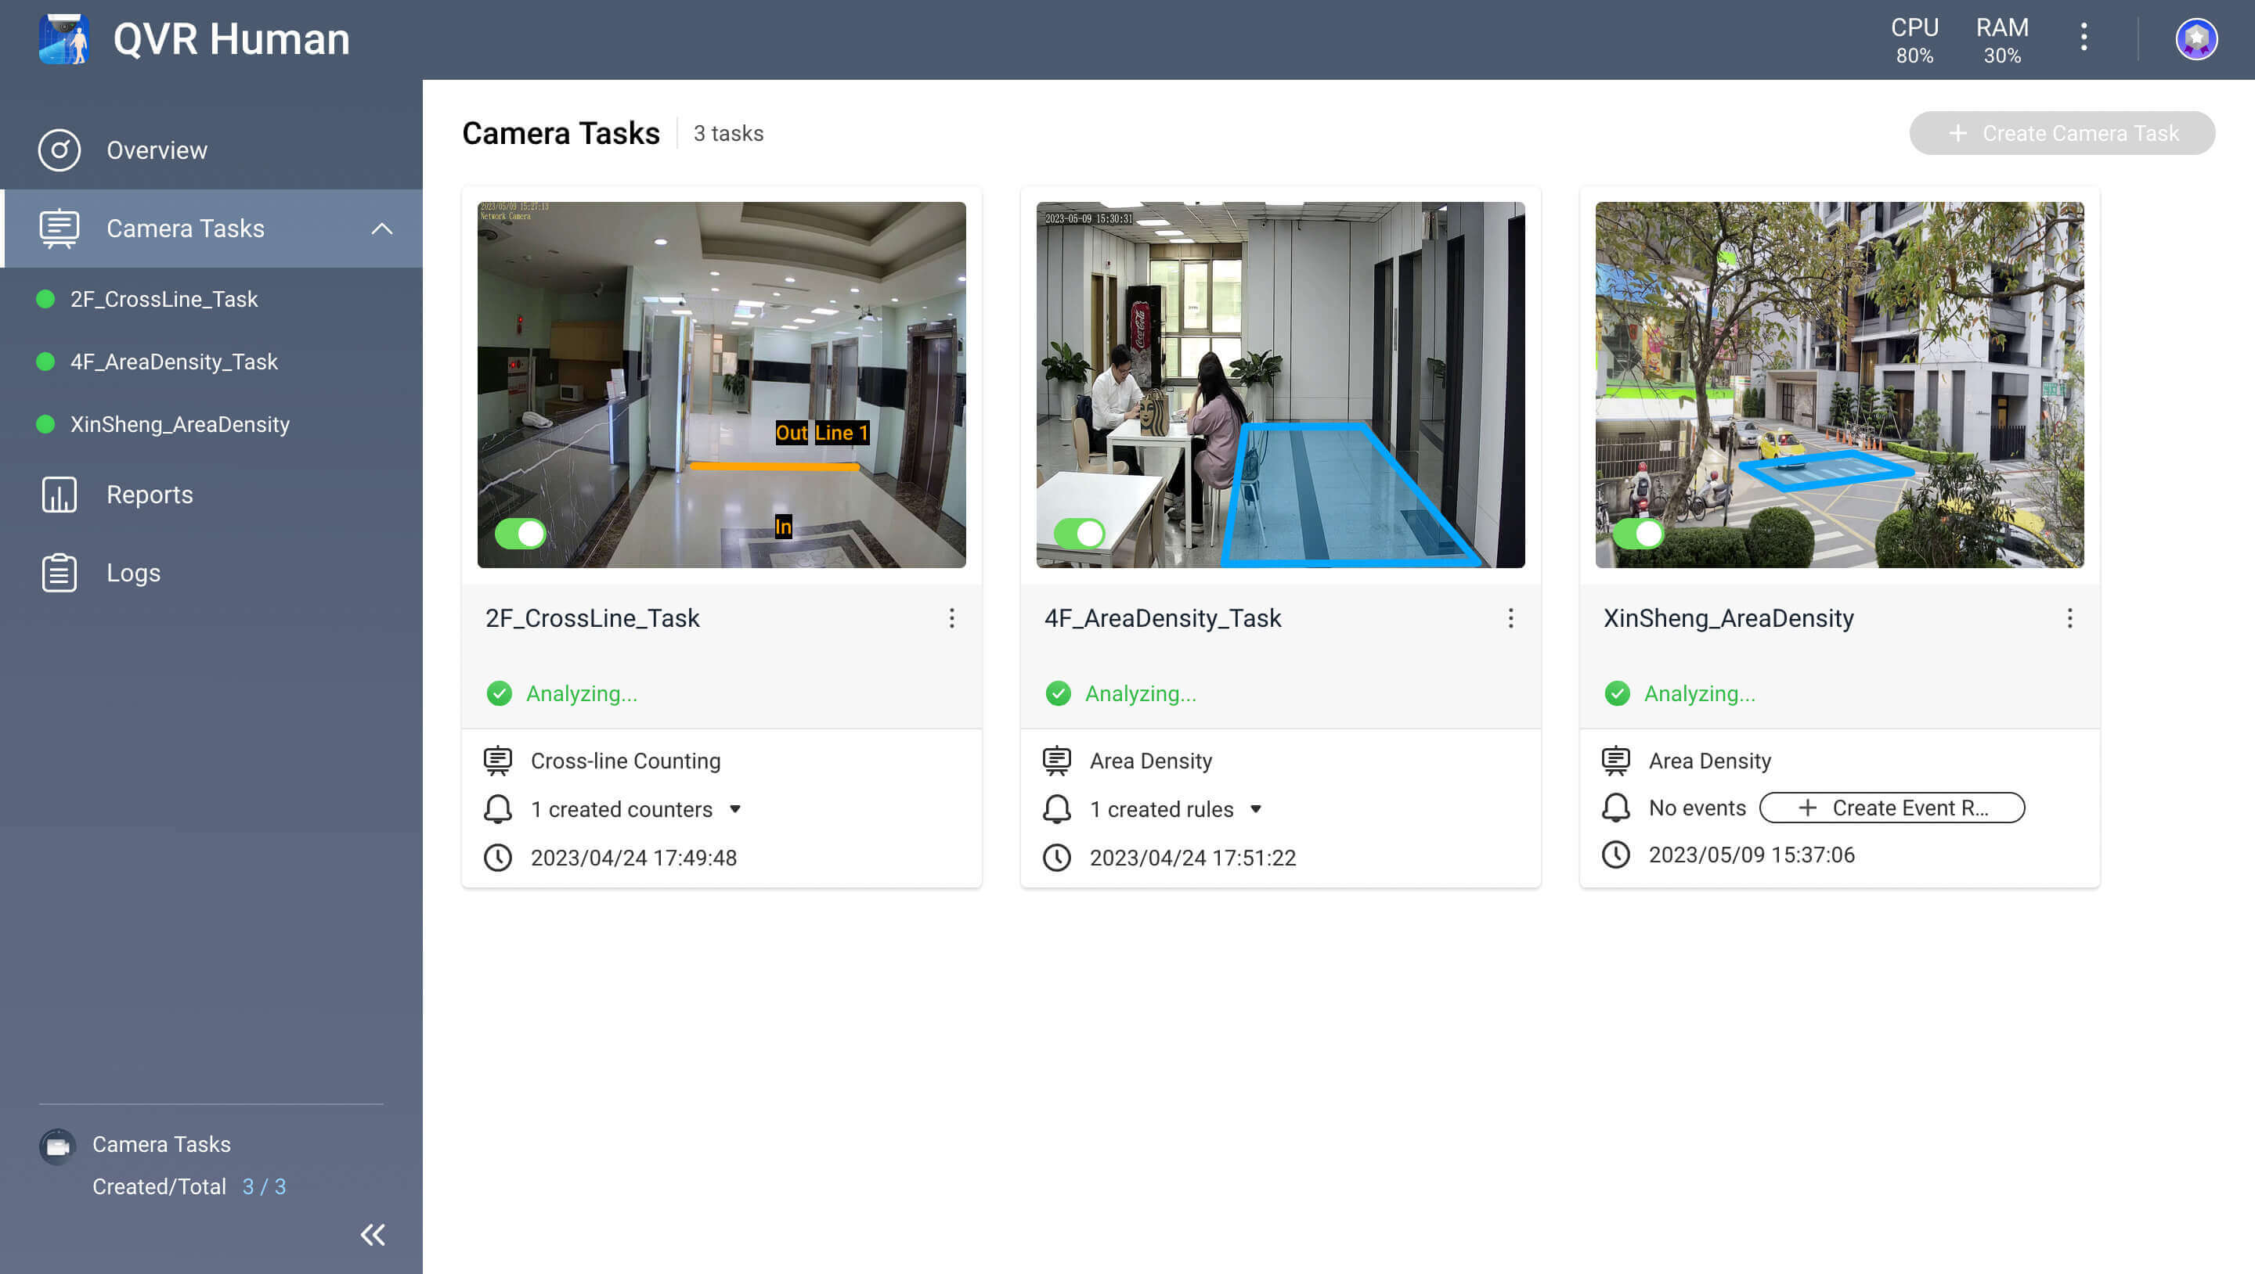Select 4F_AreaDensity_Task in the sidebar

point(173,362)
